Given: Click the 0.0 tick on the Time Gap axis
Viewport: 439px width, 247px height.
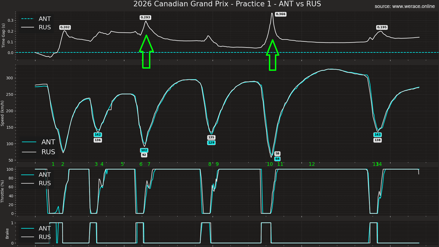Looking at the screenshot, I should pos(10,53).
